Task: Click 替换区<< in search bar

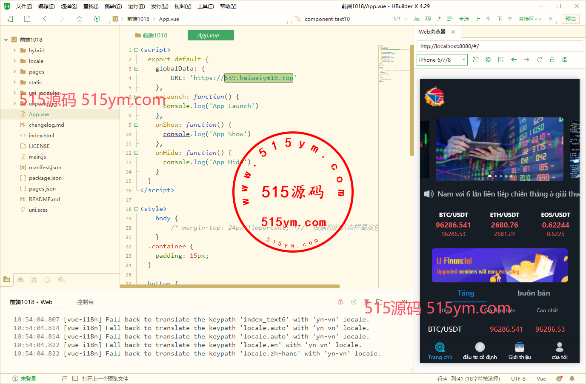Action: tap(530, 19)
